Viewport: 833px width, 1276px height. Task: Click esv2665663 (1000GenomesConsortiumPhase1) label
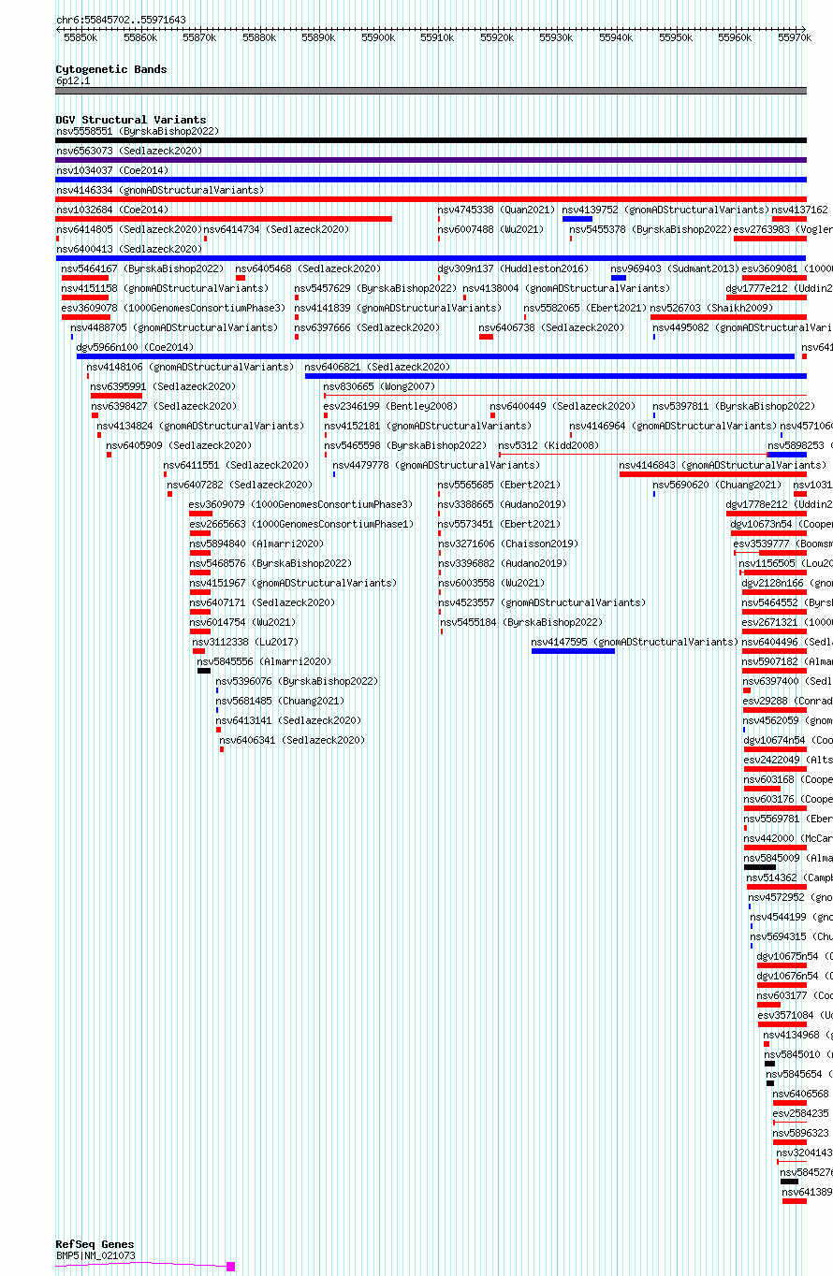click(x=302, y=524)
